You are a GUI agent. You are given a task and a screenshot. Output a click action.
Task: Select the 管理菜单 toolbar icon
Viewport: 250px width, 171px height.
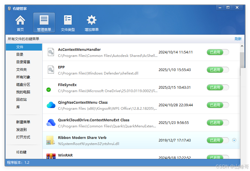[44, 23]
